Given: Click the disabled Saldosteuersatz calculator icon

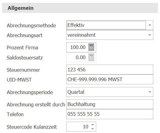Looking at the screenshot, I should point(91,57).
